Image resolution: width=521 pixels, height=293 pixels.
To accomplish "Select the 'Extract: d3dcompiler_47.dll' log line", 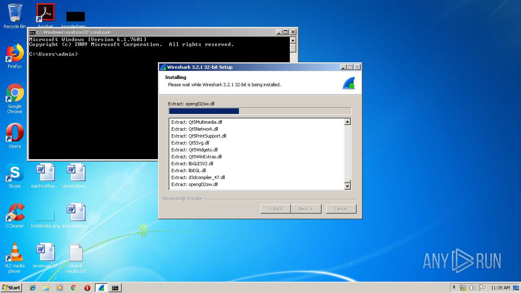I will click(x=198, y=177).
